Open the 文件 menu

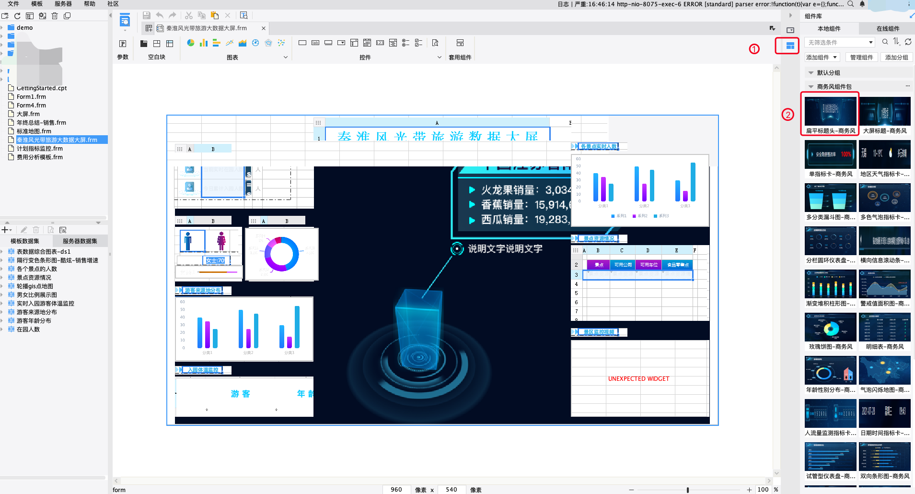point(13,4)
